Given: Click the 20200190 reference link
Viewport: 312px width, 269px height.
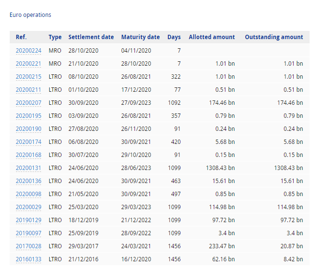Looking at the screenshot, I should click(x=29, y=128).
